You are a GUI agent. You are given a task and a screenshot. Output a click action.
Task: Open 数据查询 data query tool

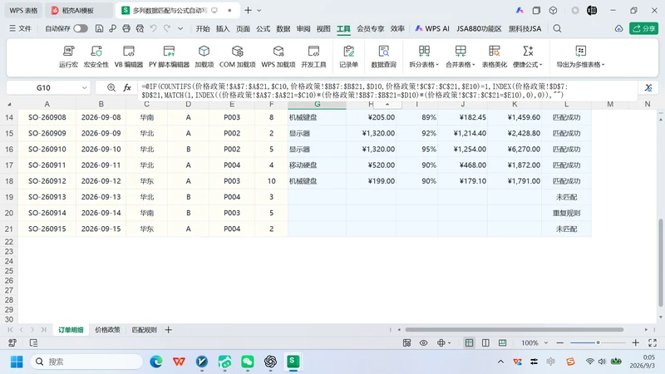pyautogui.click(x=383, y=57)
